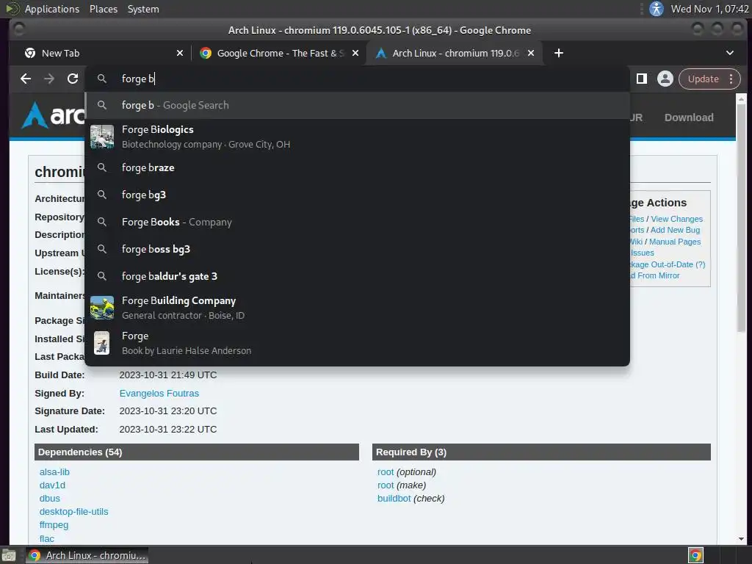Click the Forge Biologics thumbnail image
752x564 pixels.
point(102,137)
